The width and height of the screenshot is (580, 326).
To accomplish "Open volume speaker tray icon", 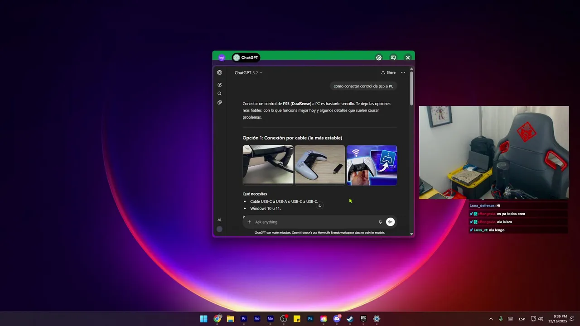I will 541,319.
